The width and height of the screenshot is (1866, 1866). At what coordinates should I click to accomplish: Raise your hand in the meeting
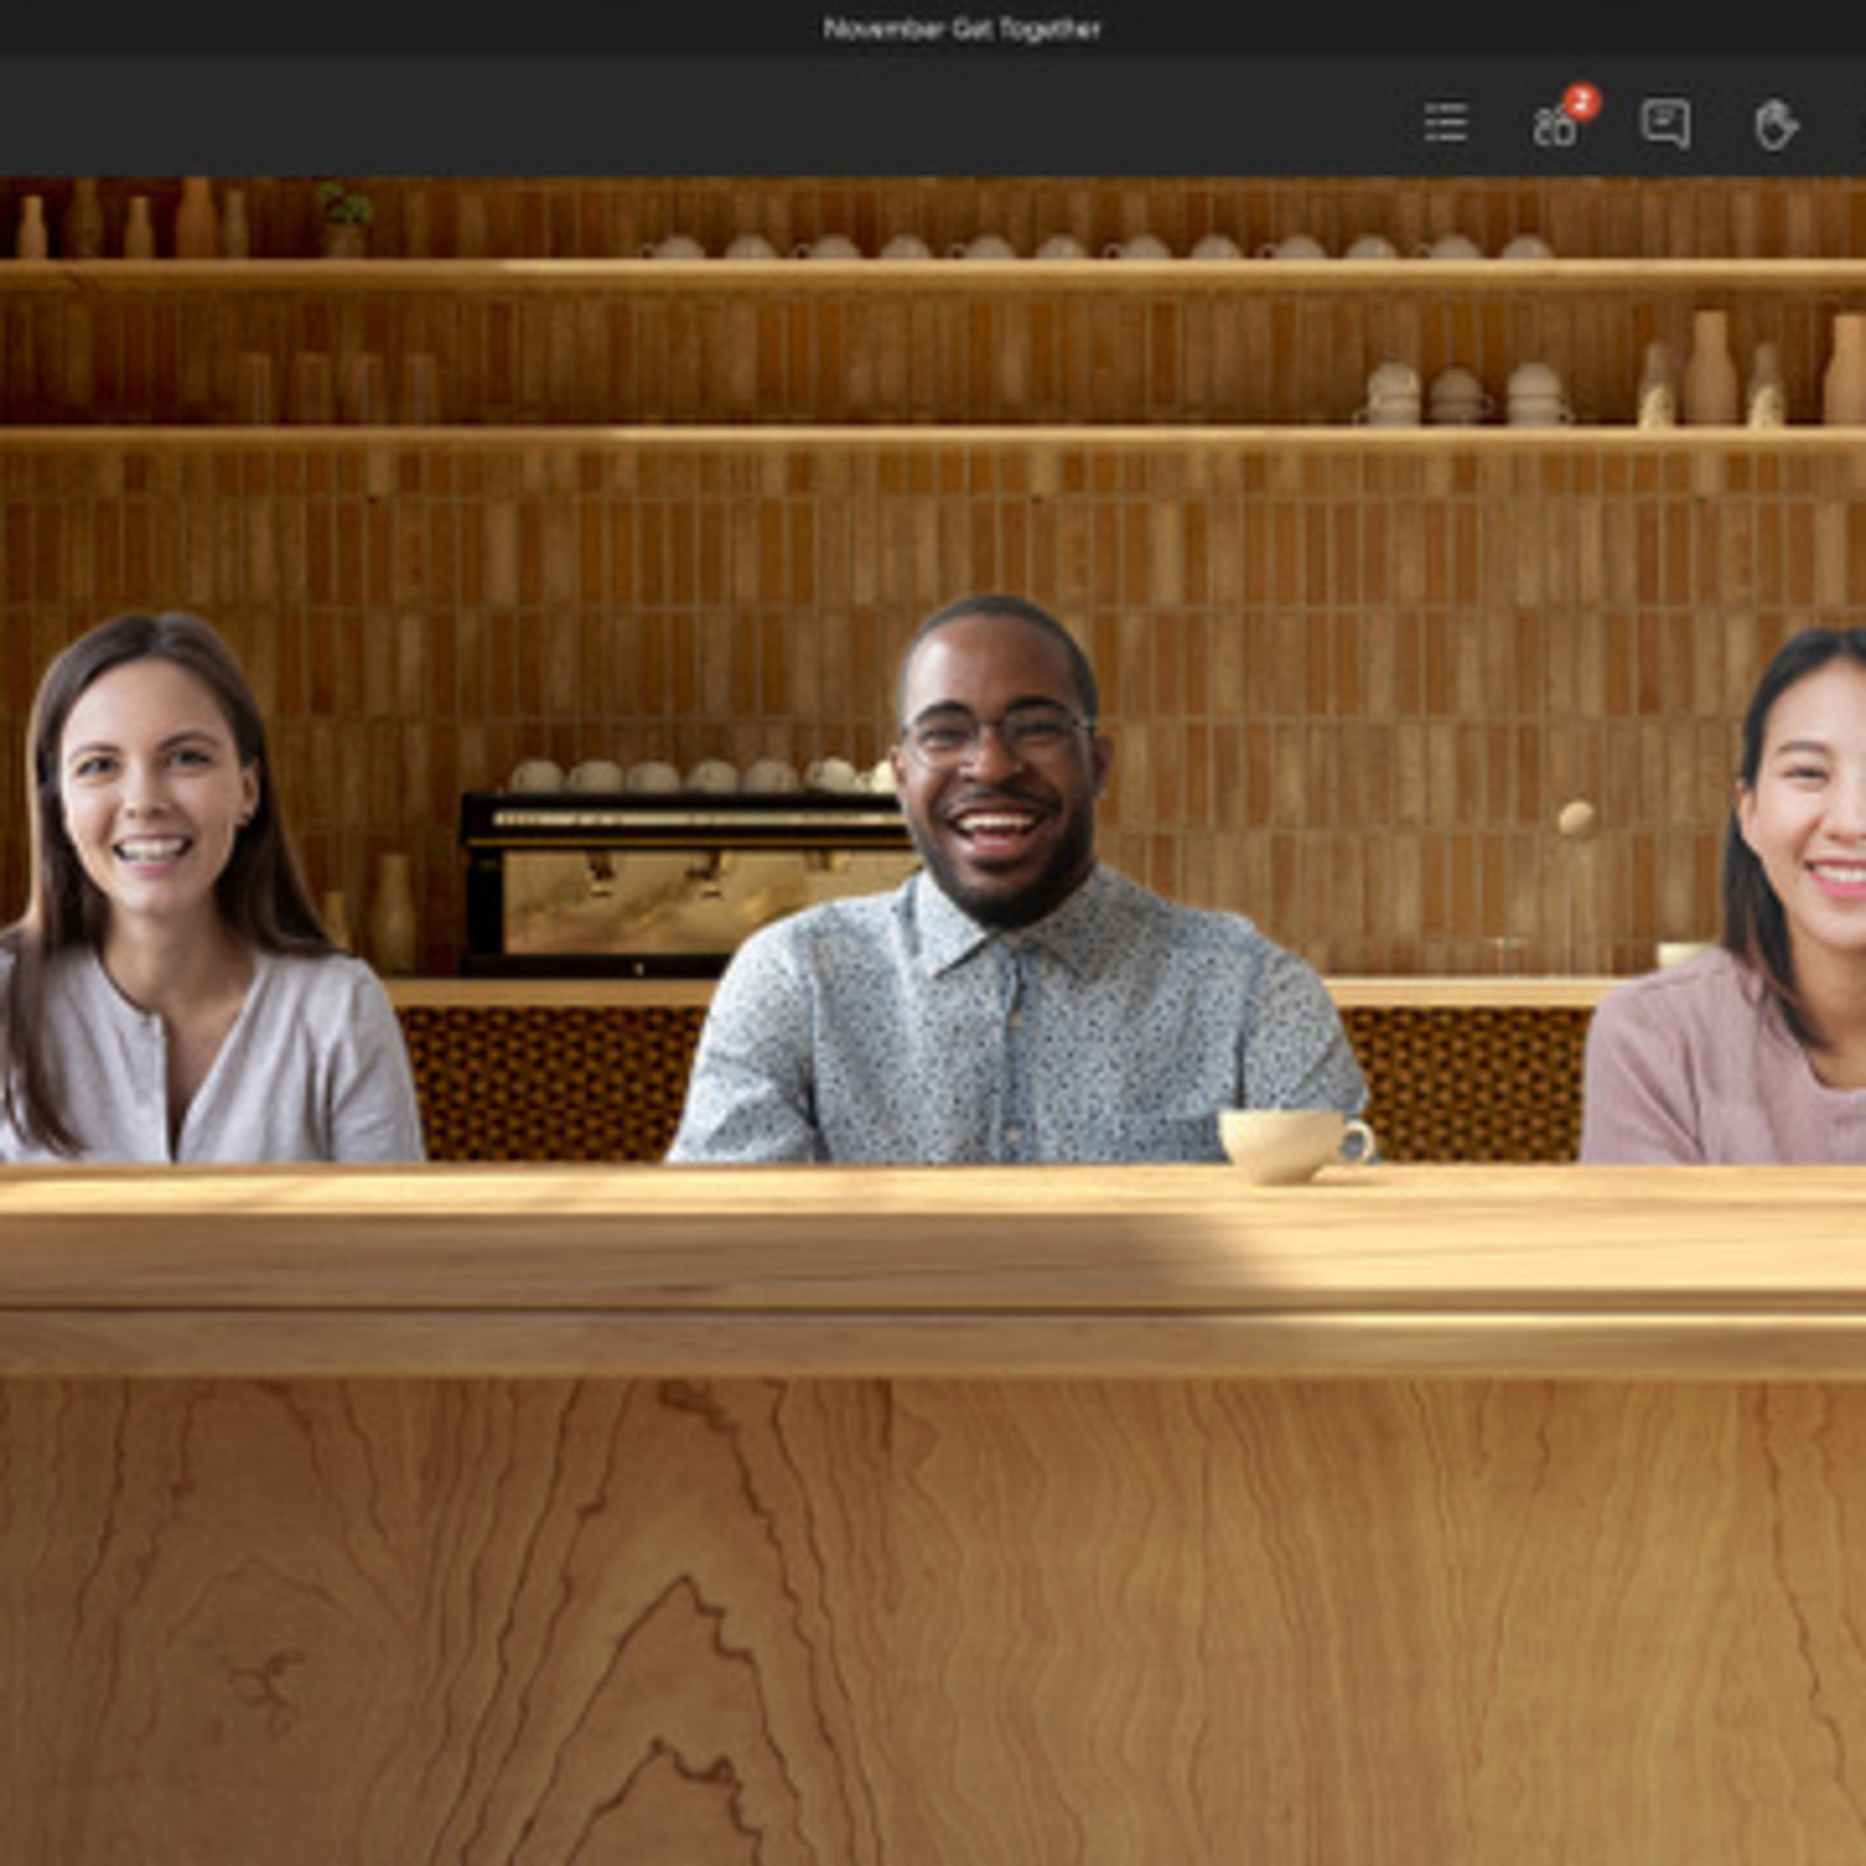tap(1775, 124)
